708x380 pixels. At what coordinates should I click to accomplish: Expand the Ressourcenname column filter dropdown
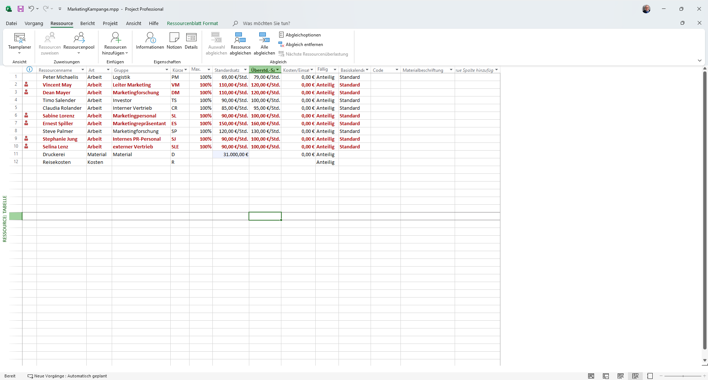point(83,70)
